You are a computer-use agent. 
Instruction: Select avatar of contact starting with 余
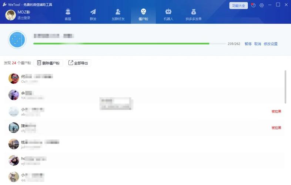point(14,95)
